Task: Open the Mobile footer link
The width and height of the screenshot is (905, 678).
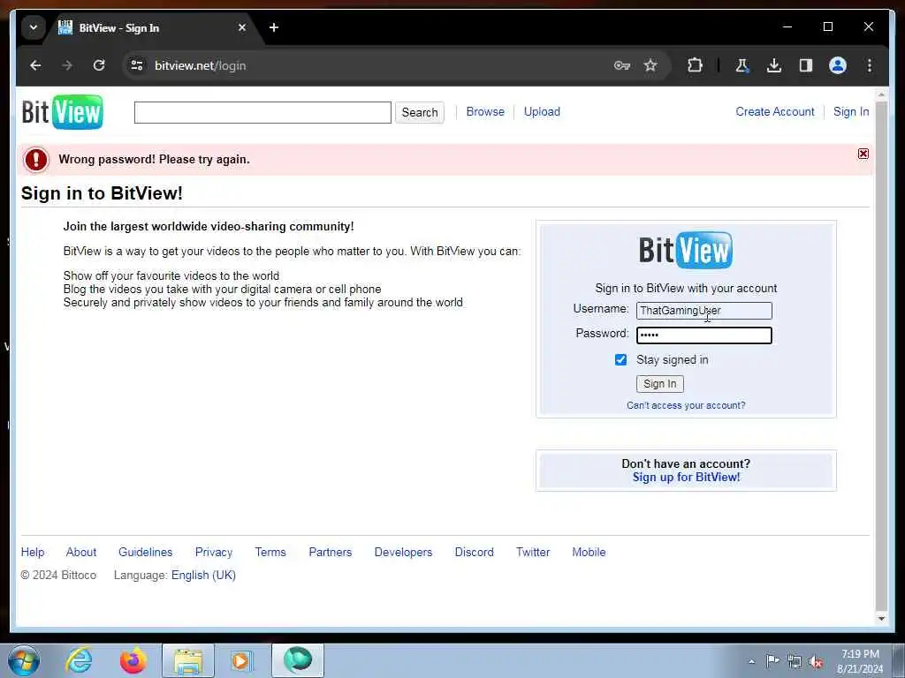Action: pos(589,553)
